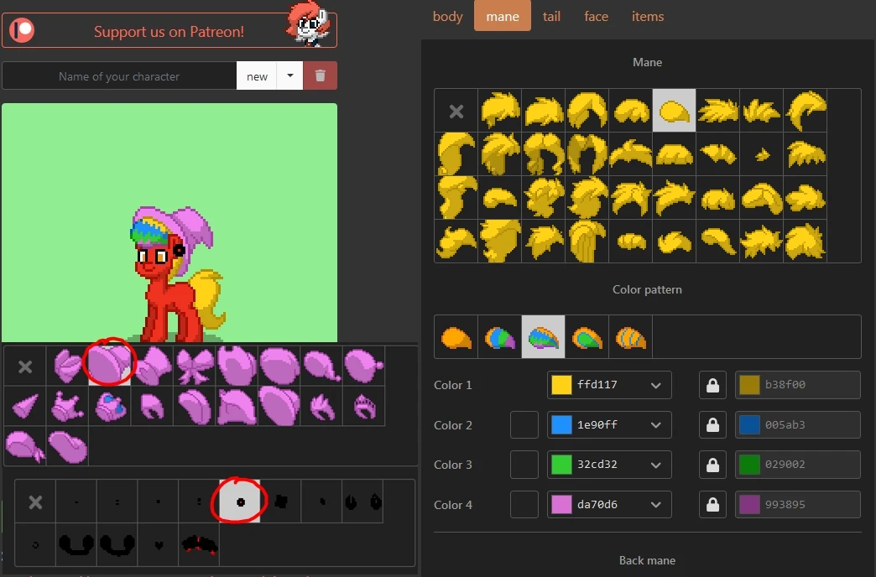Open the 32cd32 Color 3 dropdown

point(656,465)
